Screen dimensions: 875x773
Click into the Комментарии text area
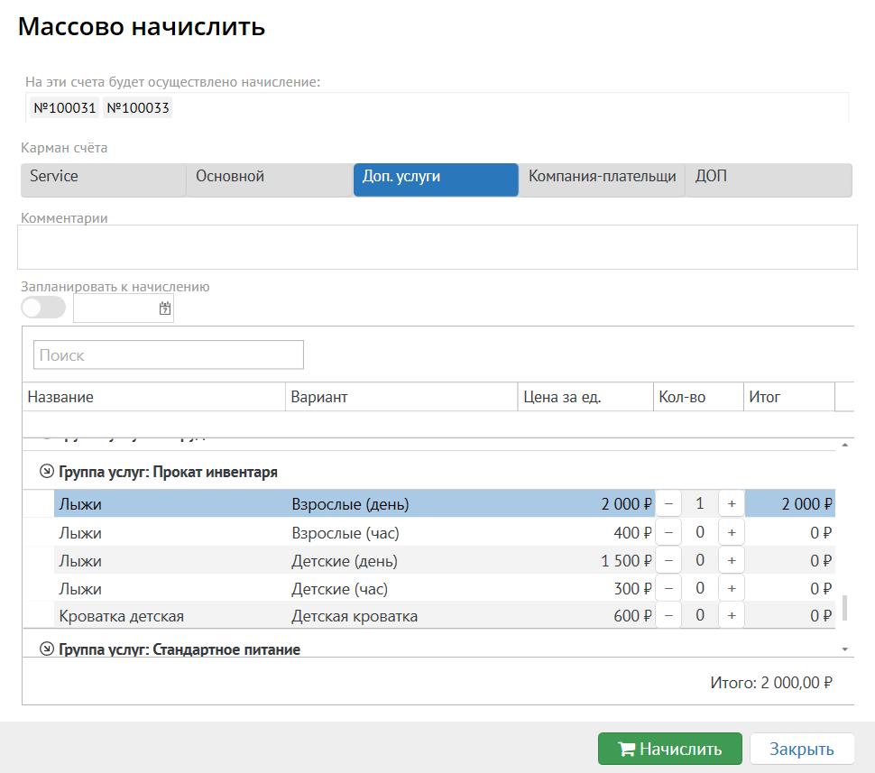coord(437,247)
